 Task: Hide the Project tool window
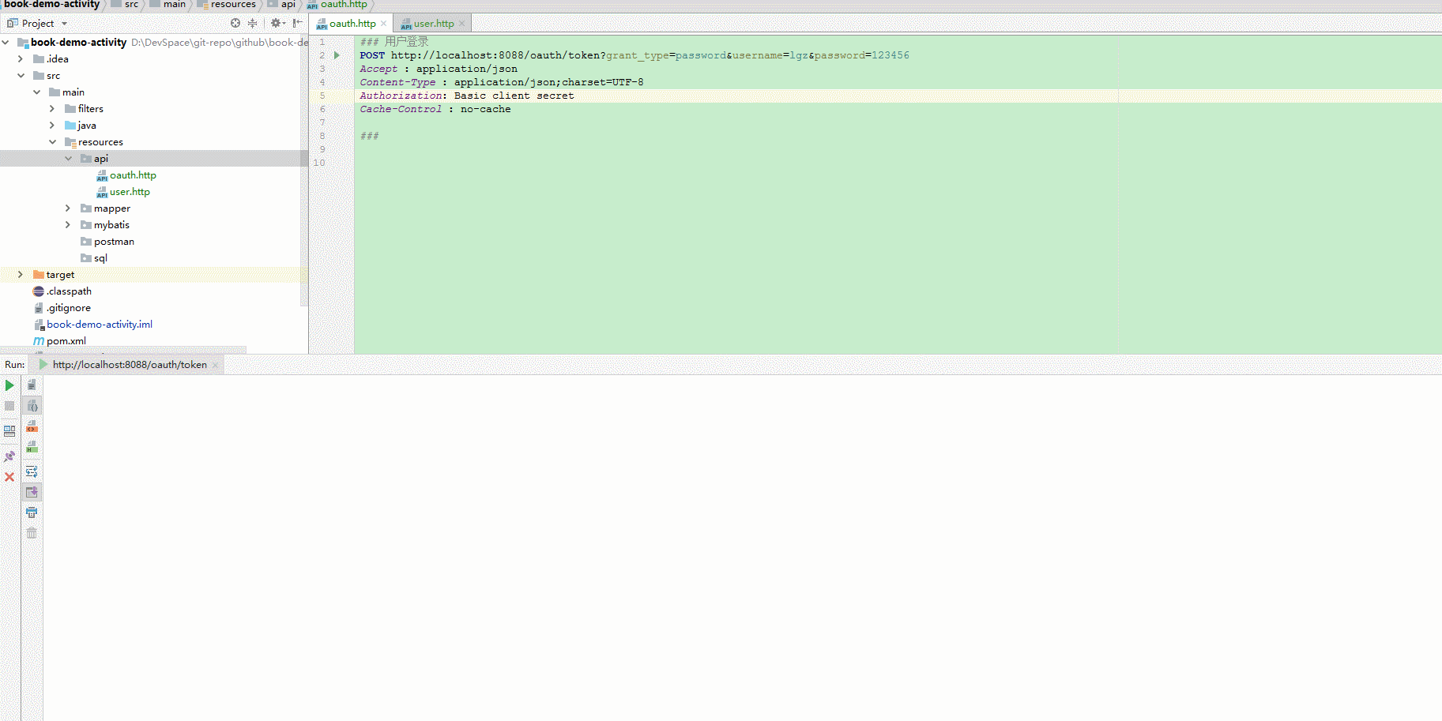[x=297, y=23]
